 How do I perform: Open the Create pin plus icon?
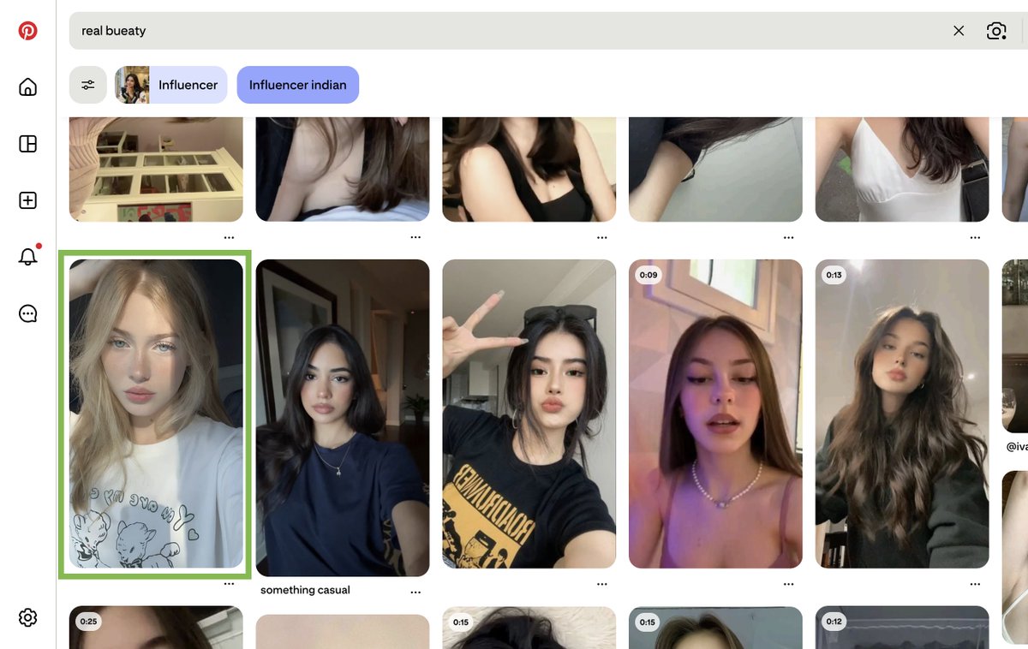pos(28,200)
